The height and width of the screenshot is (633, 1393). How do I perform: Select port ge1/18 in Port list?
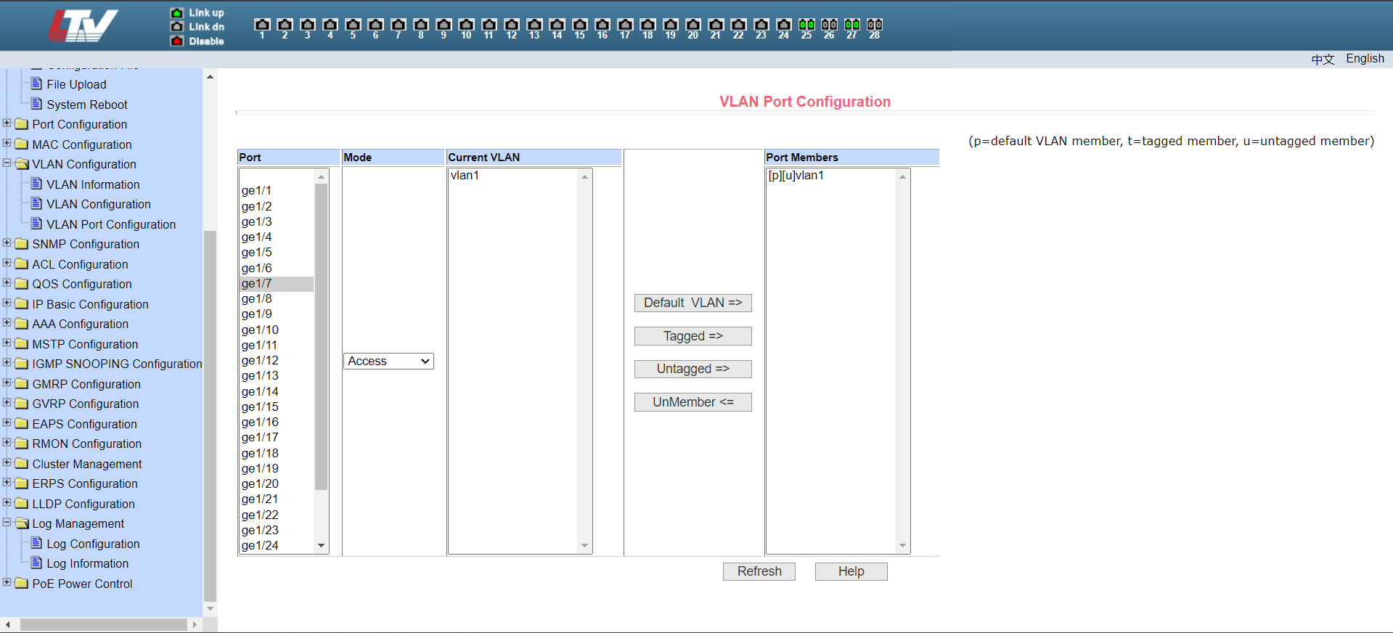point(277,453)
